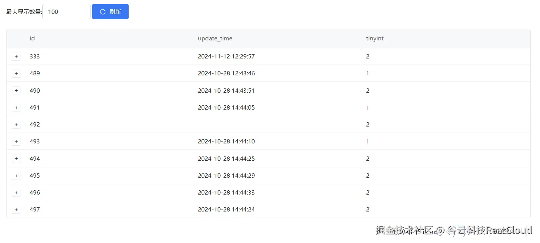Expand the row with id 492

pyautogui.click(x=16, y=125)
